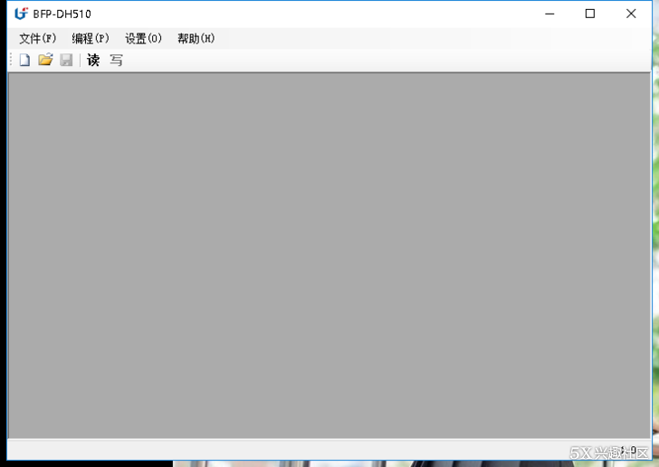Screen dimensions: 659x467
Task: Create a new file with the blank page icon
Action: coord(24,61)
